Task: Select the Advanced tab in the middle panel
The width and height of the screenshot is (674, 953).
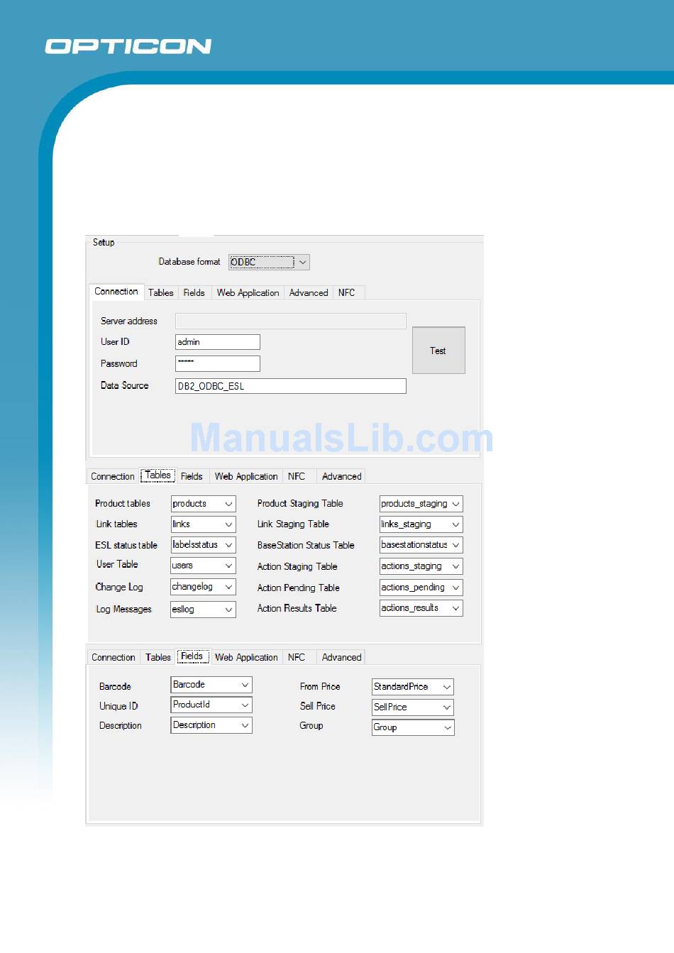Action: 341,476
